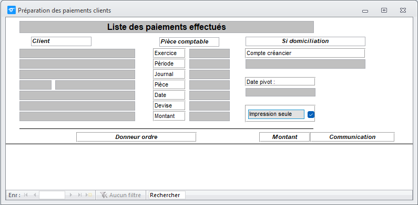Minimize the payment preparation window
This screenshot has height=205, width=418.
[365, 11]
